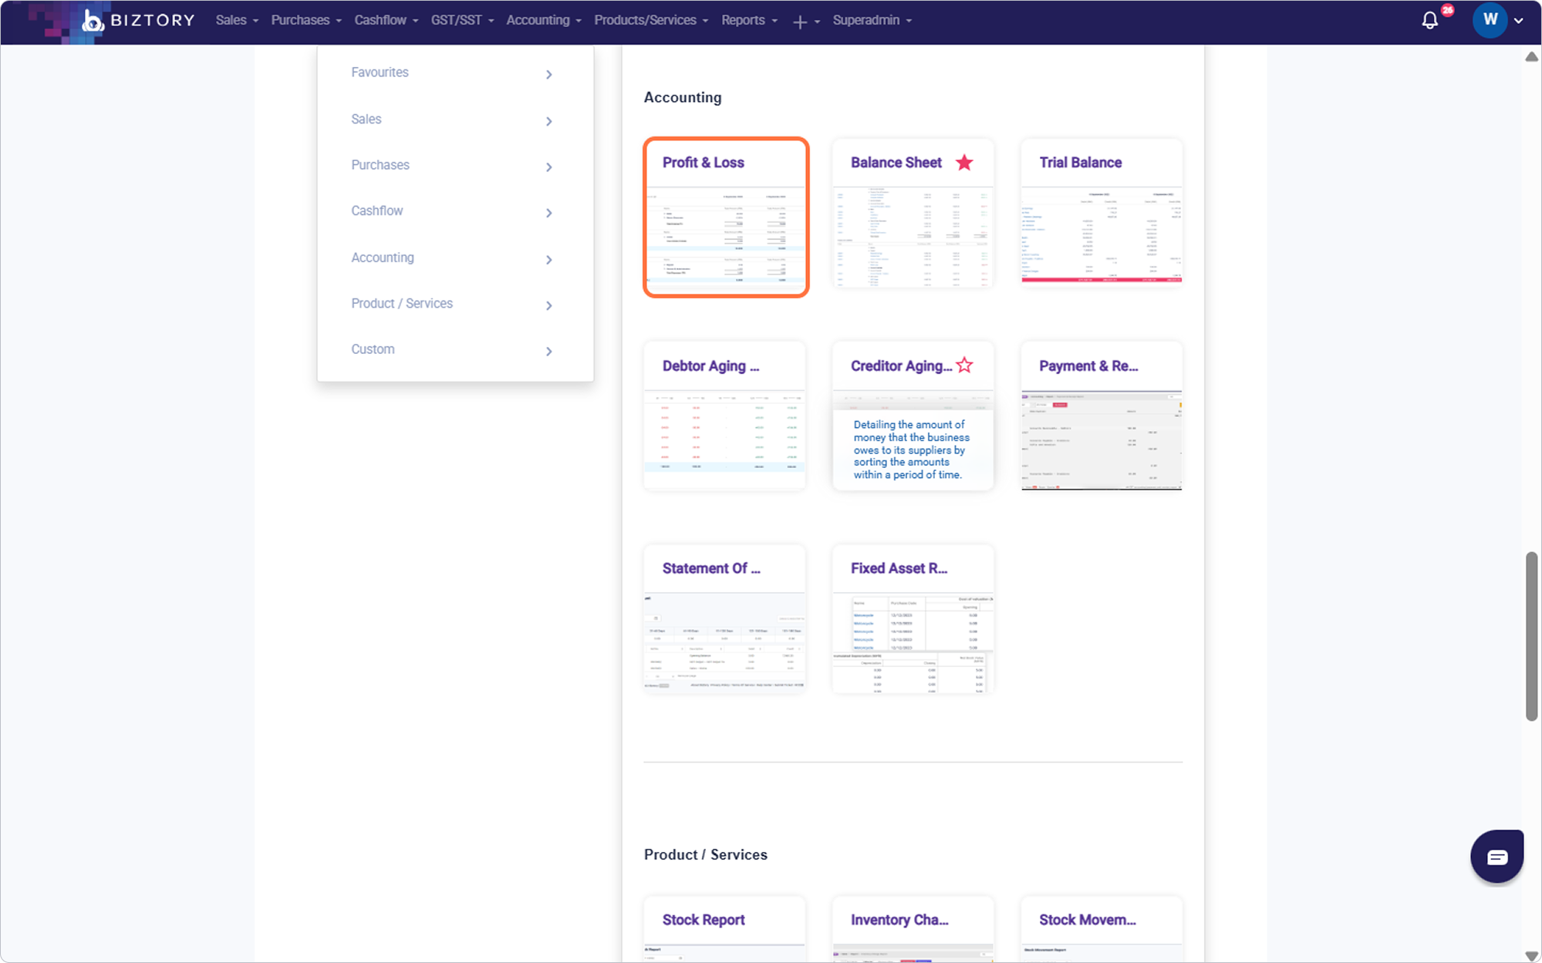Open the notifications bell icon
This screenshot has width=1542, height=963.
(1429, 21)
